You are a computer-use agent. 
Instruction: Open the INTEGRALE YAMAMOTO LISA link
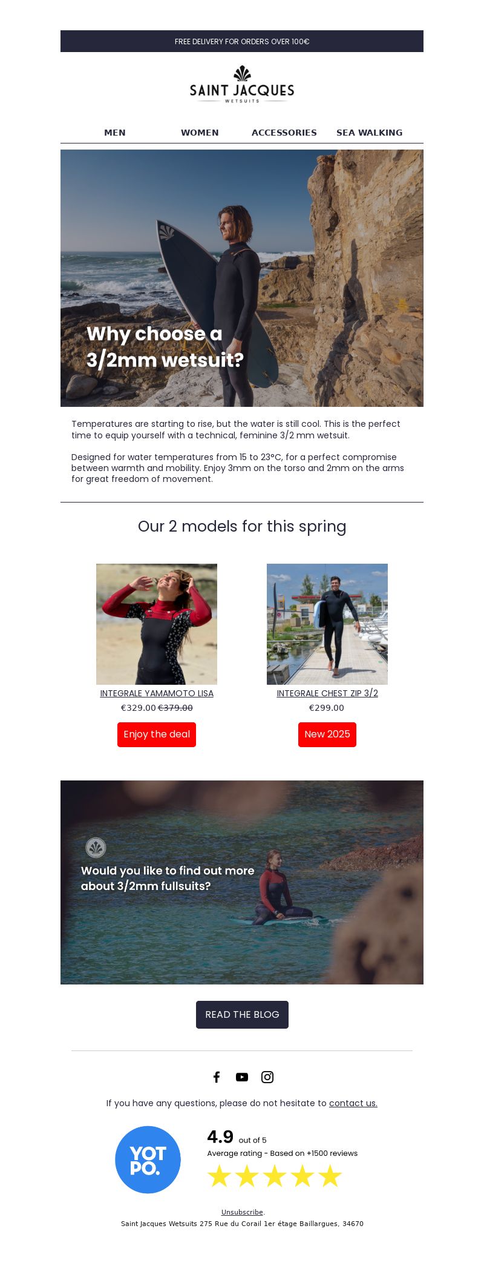[157, 693]
